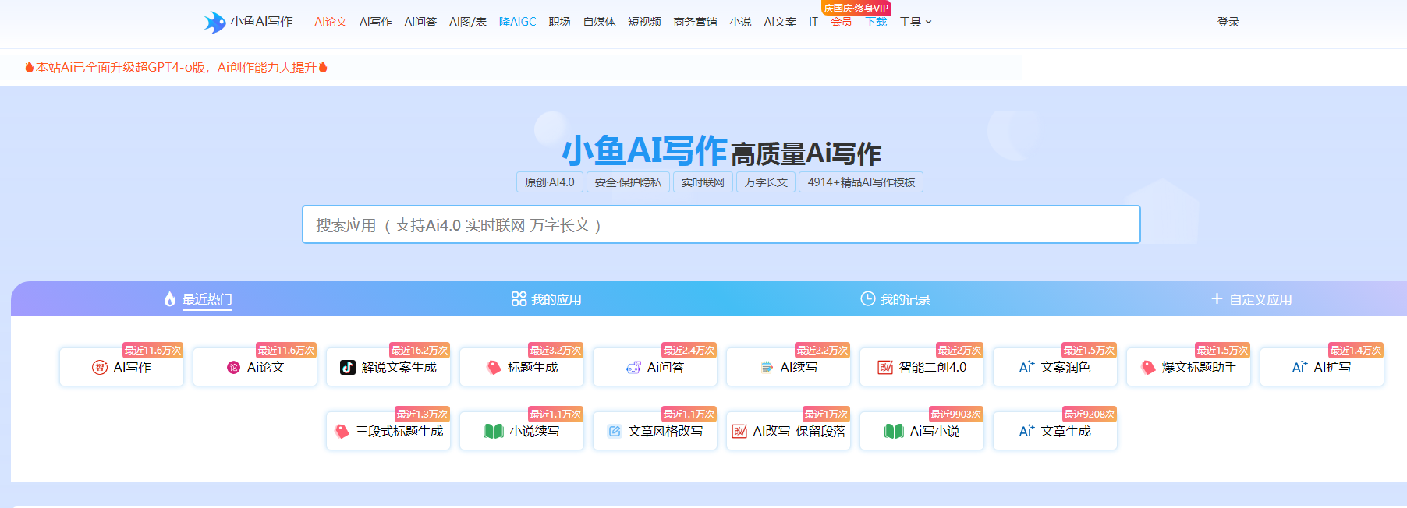Click the robot icon on Ai问答

coord(633,368)
